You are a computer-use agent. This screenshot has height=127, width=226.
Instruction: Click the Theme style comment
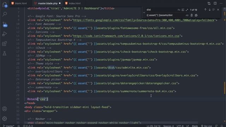(x=43, y=64)
